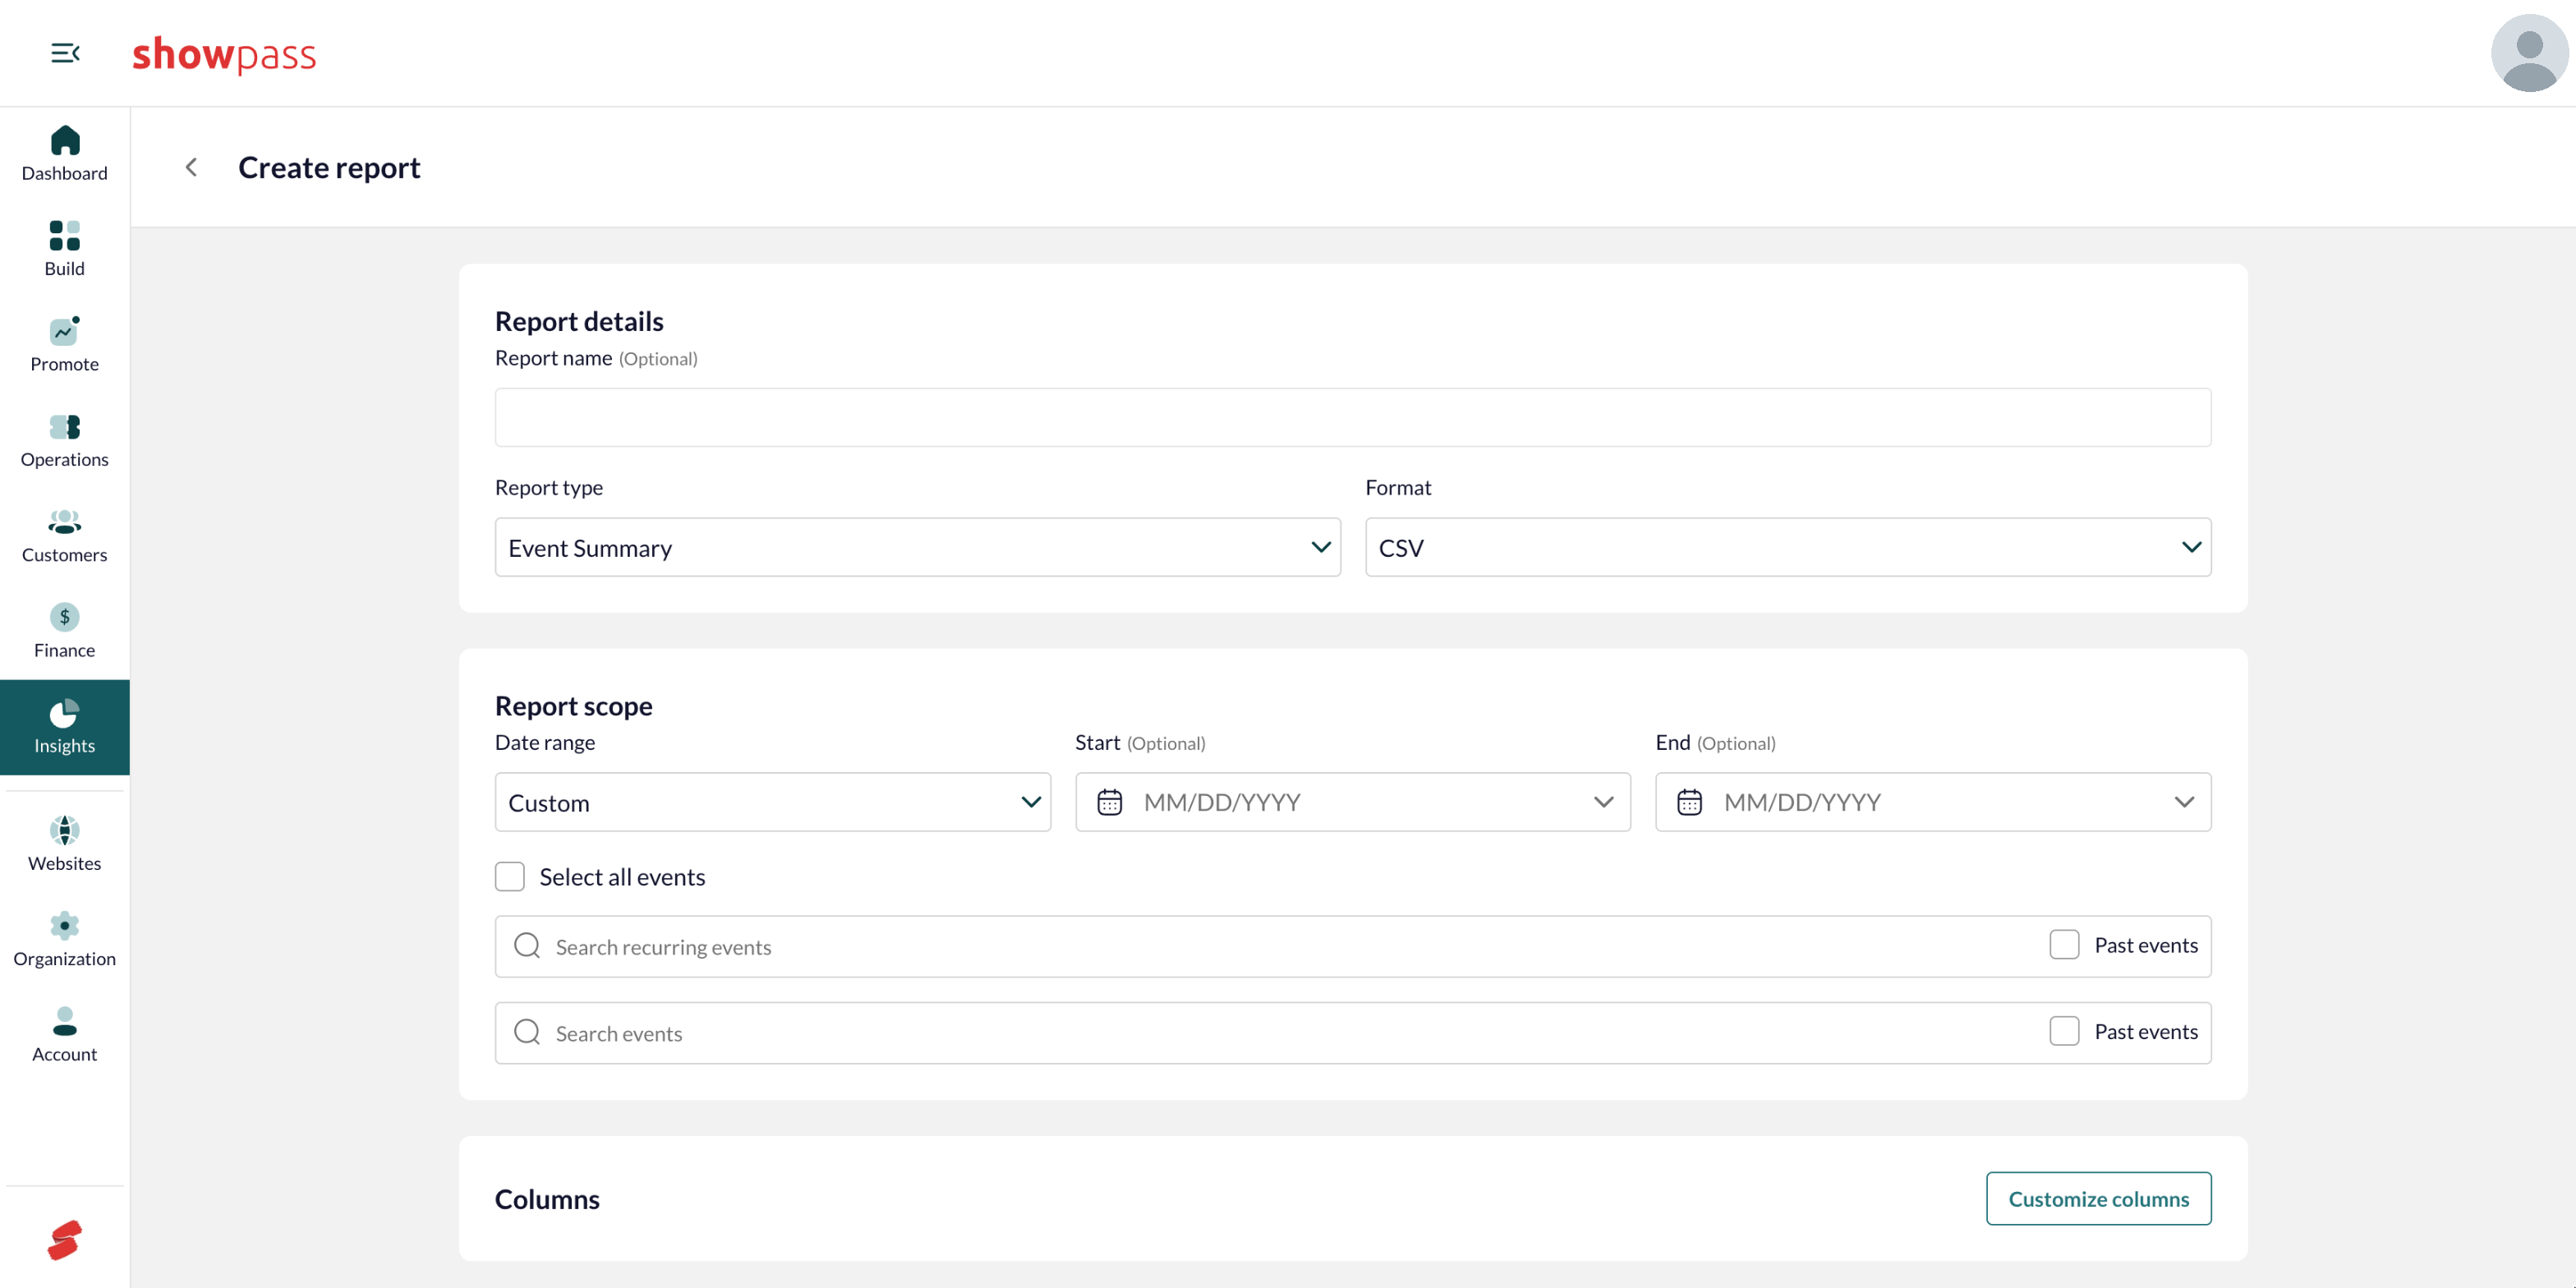This screenshot has height=1288, width=2576.
Task: Enable Past events for recurring events search
Action: click(2064, 945)
